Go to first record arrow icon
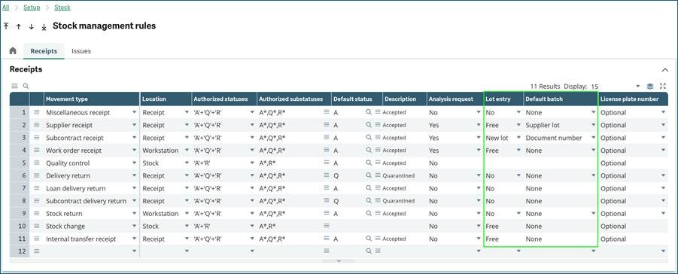Image resolution: width=678 pixels, height=274 pixels. [5, 26]
